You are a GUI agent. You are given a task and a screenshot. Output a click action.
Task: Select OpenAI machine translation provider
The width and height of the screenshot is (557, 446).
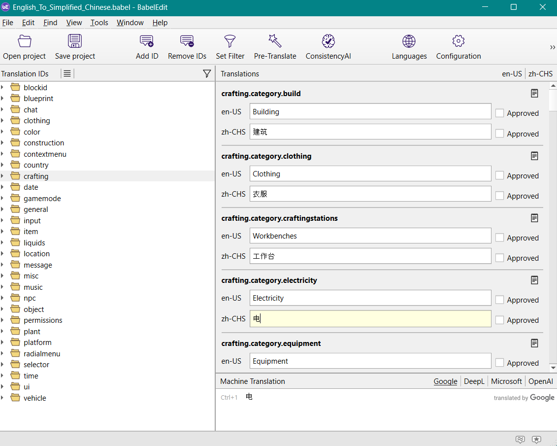(540, 381)
